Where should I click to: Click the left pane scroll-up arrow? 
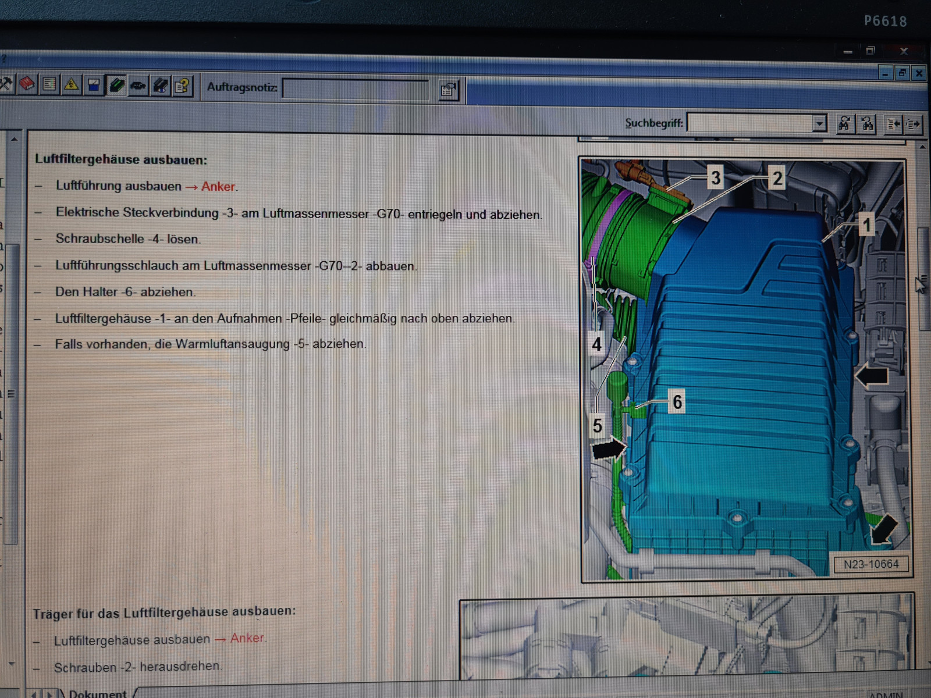click(14, 140)
